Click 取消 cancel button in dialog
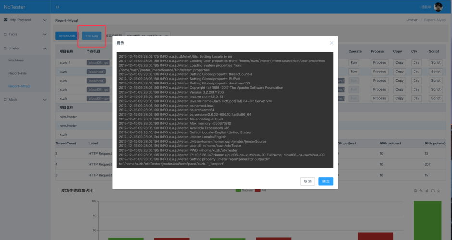 [x=308, y=181]
